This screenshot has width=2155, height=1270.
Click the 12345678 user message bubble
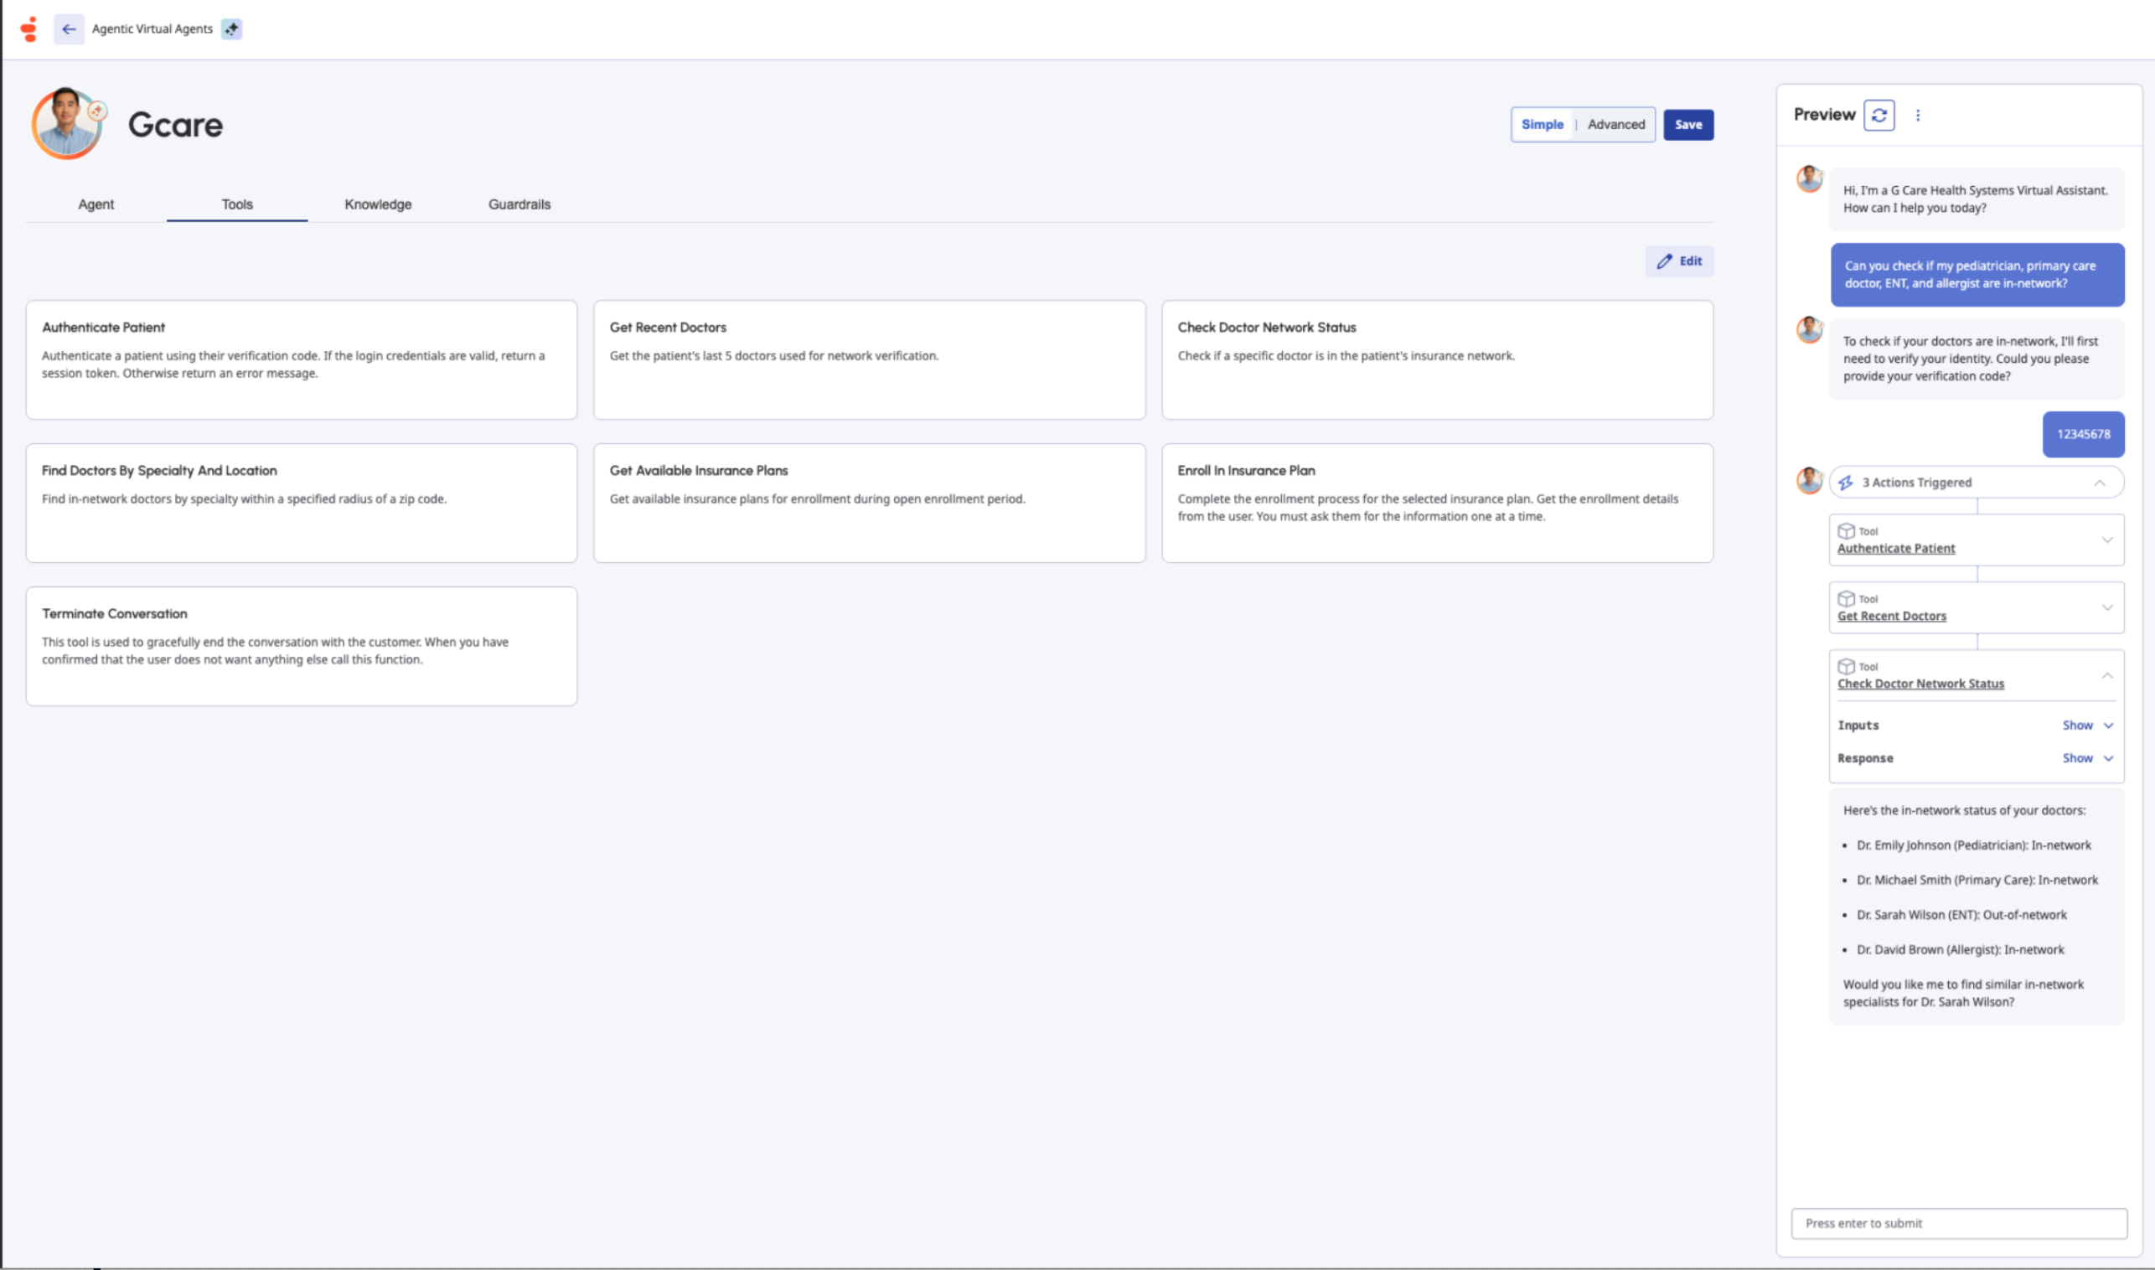(2083, 434)
